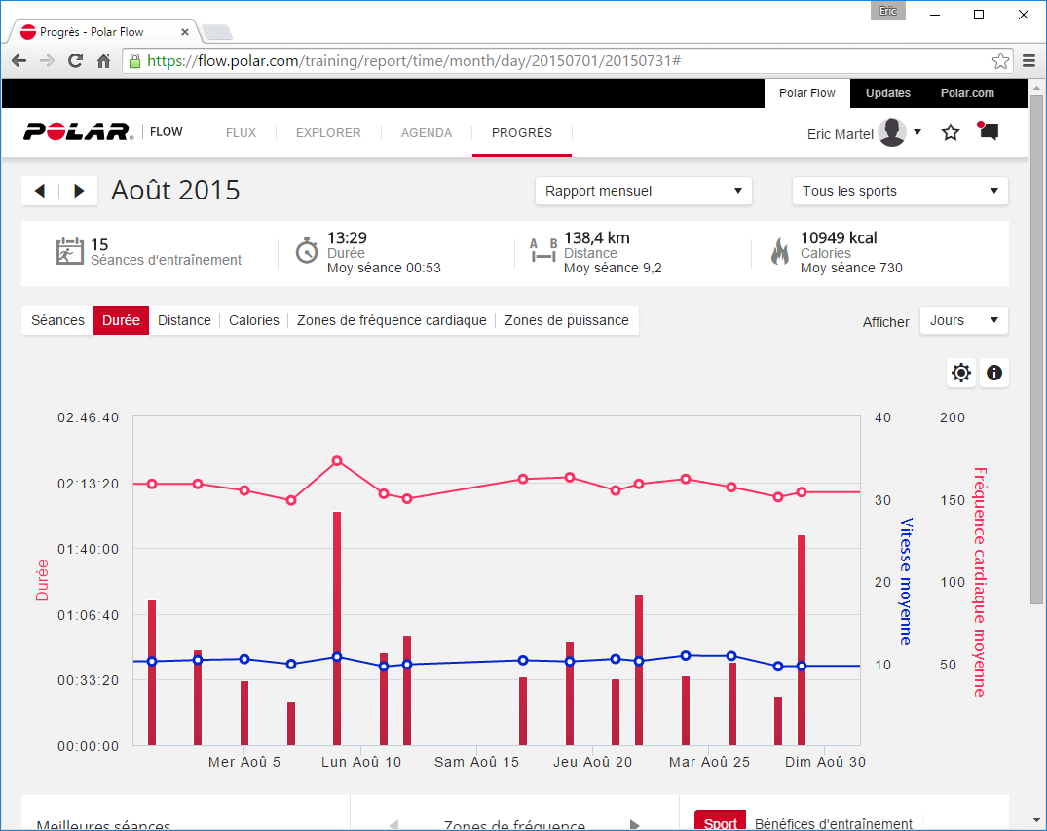Viewport: 1047px width, 831px height.
Task: Bookmark page with browser star icon
Action: [x=1000, y=61]
